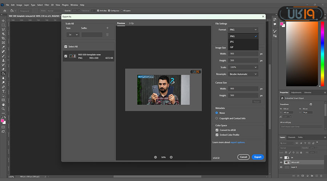Viewport: 327px width, 181px height.
Task: Select the Crop tool in the toolbar
Action: tap(3, 38)
